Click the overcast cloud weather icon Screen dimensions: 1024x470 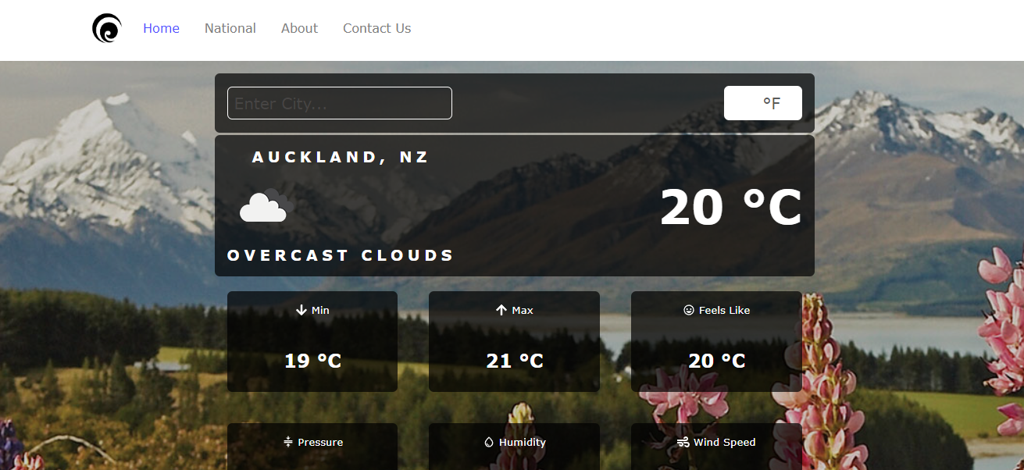pos(266,207)
